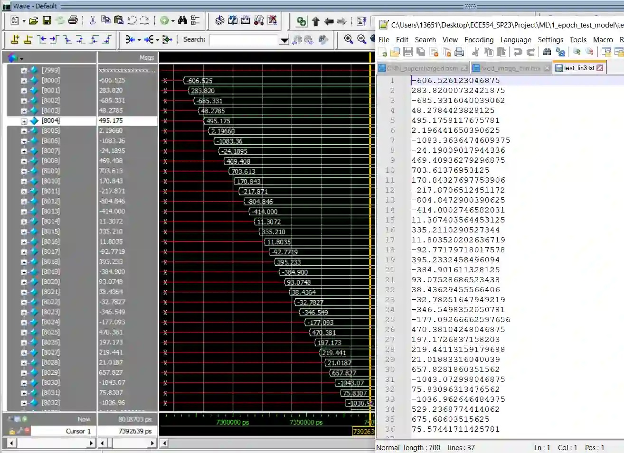Expand signal [8025] with the plus box

click(x=24, y=333)
